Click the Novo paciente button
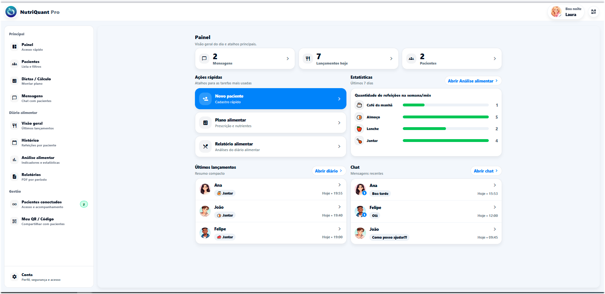605x294 pixels. click(270, 99)
